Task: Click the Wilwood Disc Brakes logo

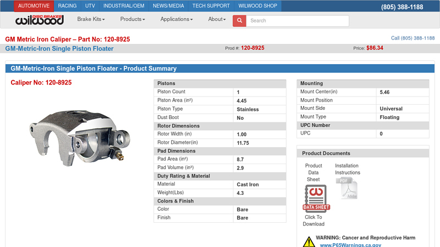Action: pos(39,20)
